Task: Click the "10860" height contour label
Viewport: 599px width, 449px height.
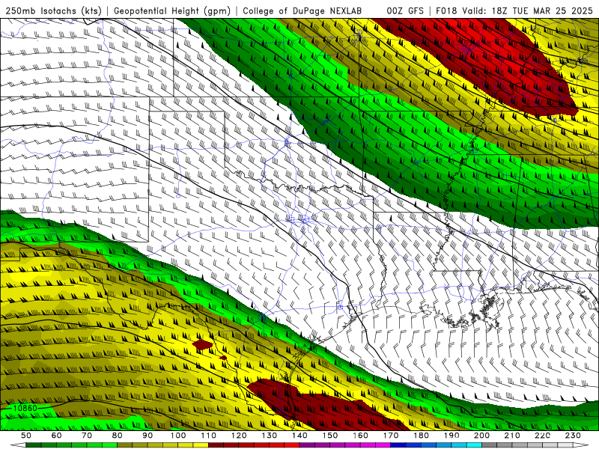Action: (x=25, y=408)
